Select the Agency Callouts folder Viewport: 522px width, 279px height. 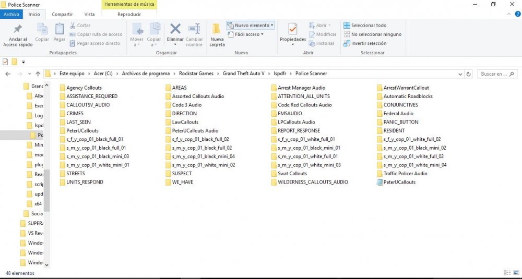(x=80, y=88)
